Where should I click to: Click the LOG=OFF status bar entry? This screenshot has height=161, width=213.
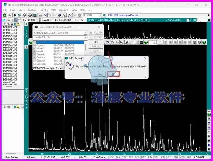[199, 157]
